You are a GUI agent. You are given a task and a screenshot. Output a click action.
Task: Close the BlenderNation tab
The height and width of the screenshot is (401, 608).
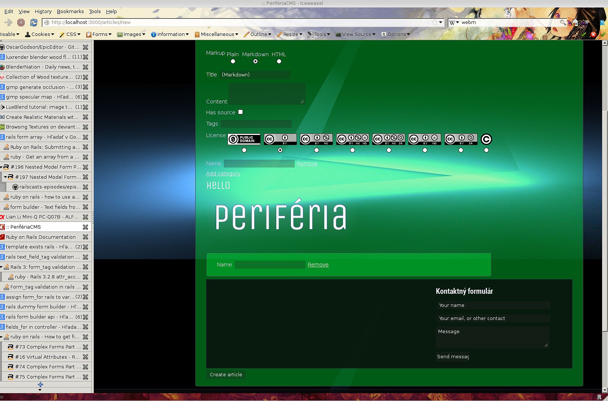[x=85, y=67]
